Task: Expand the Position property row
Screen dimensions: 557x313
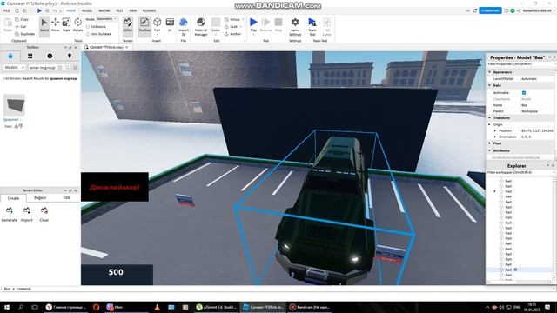Action: [495, 130]
